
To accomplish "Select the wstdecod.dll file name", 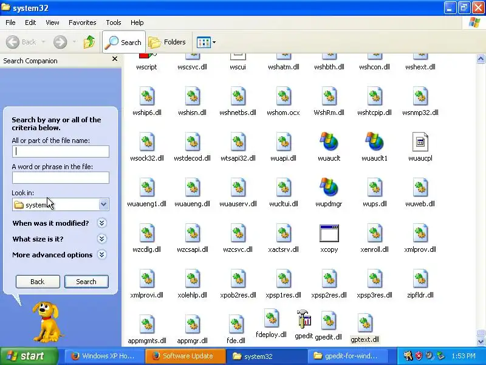I will pyautogui.click(x=192, y=158).
